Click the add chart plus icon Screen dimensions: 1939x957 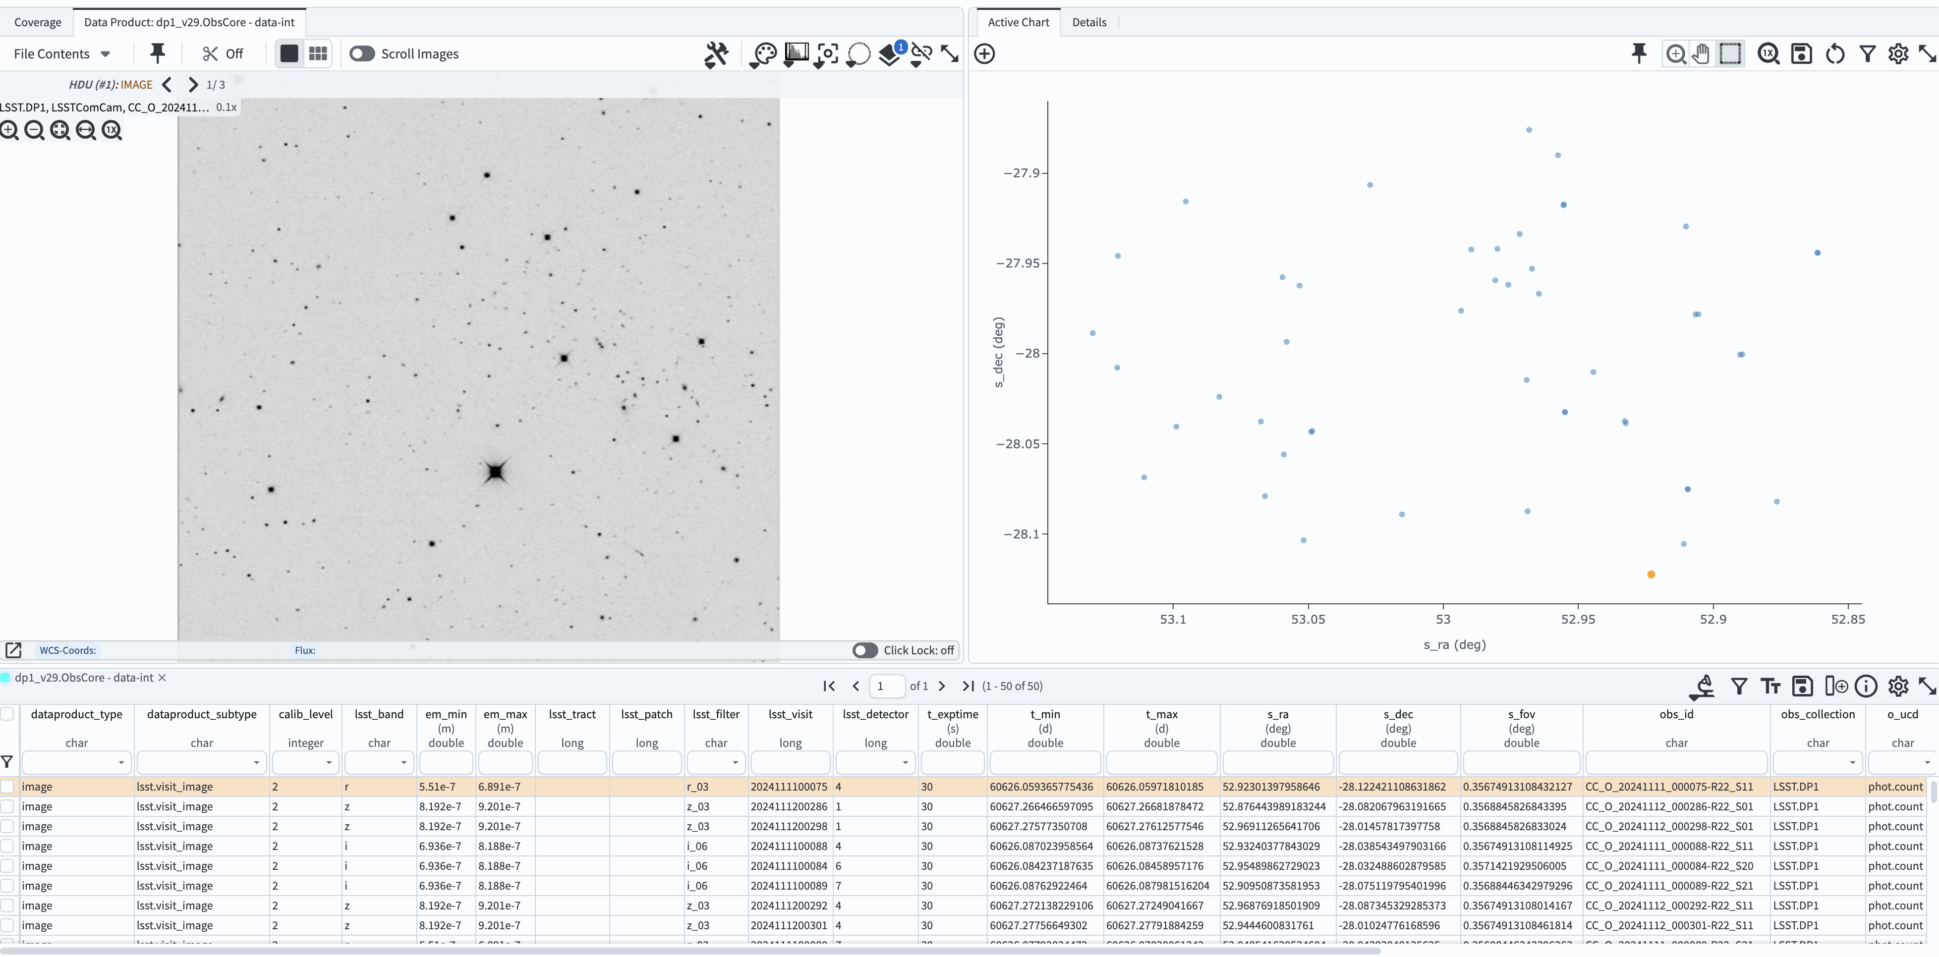pyautogui.click(x=984, y=54)
